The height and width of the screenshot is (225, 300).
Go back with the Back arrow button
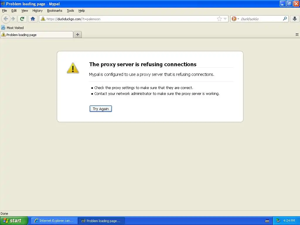tap(6, 19)
